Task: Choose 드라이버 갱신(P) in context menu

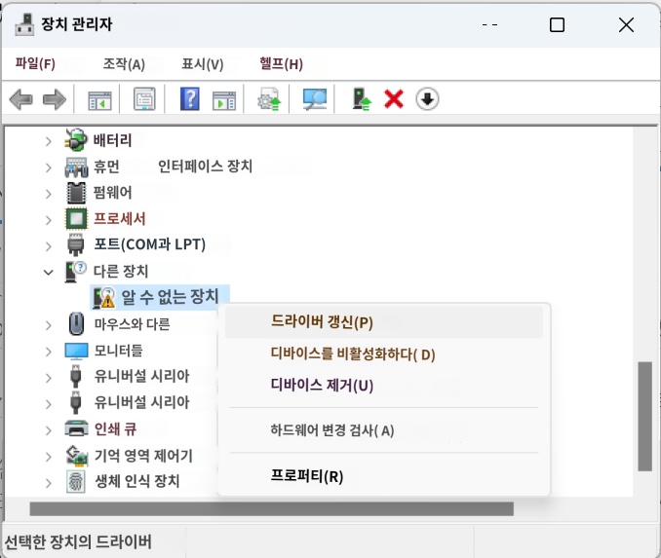Action: 384,322
